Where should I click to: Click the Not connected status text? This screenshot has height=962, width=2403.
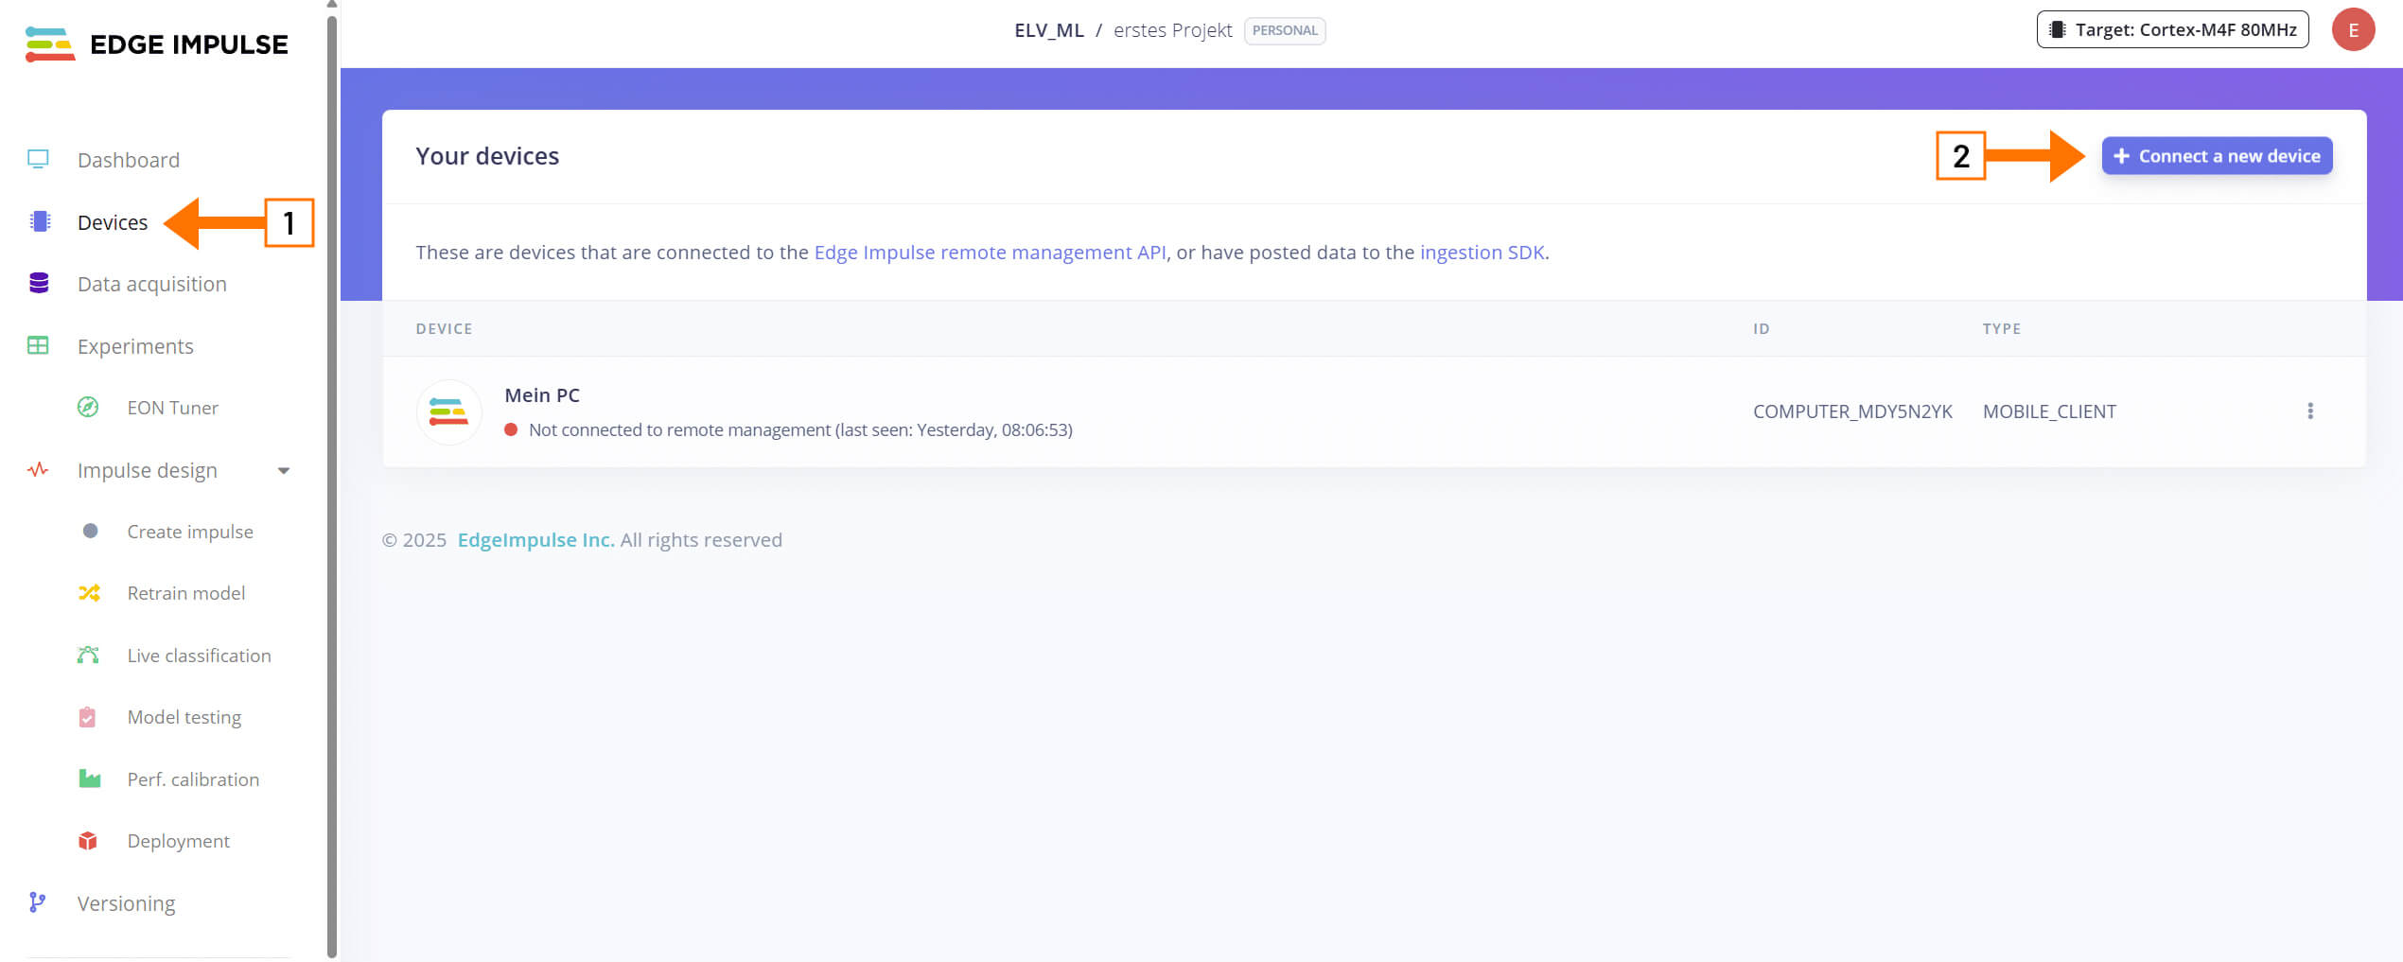pyautogui.click(x=800, y=430)
